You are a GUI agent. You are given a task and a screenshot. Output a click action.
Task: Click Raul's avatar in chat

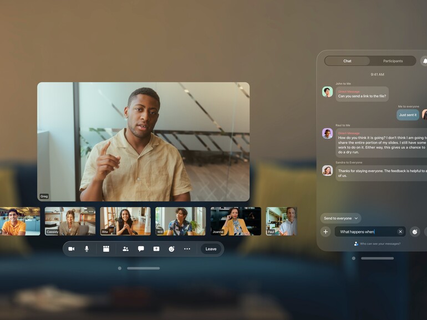327,133
